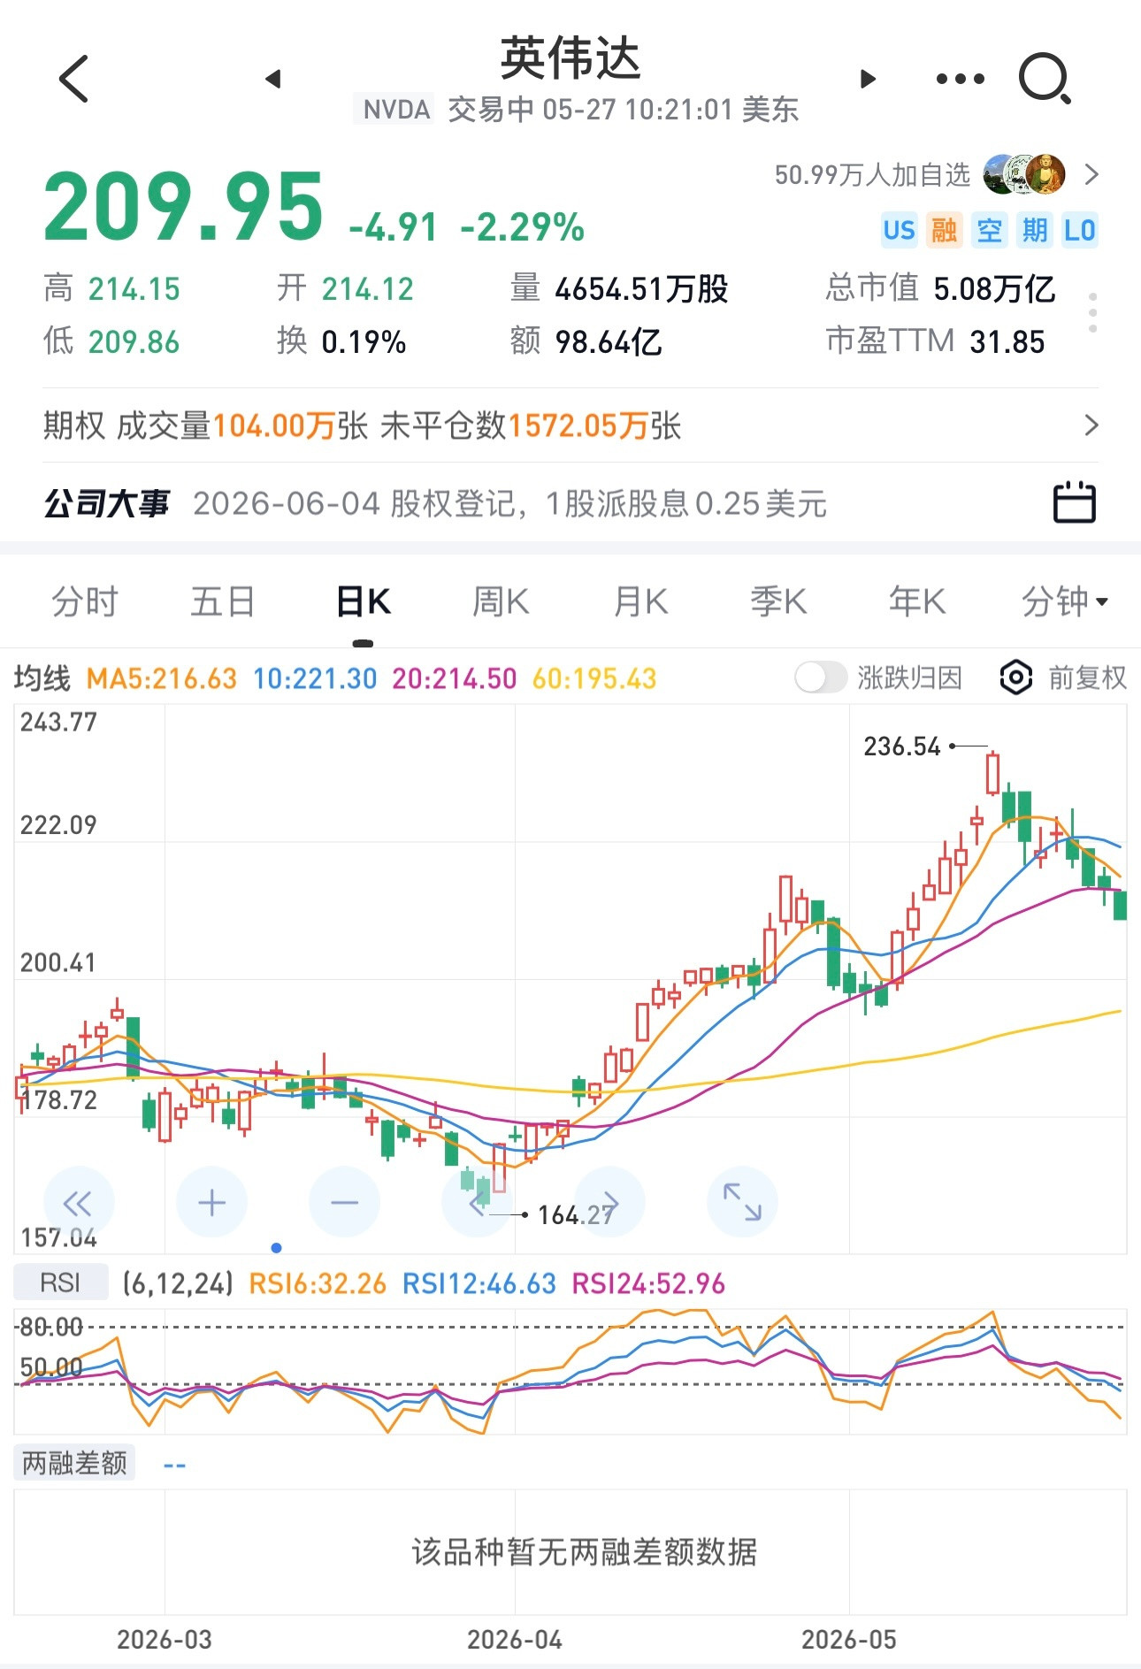Tap the 均线 moving average label
Viewport: 1141px width, 1669px height.
42,678
